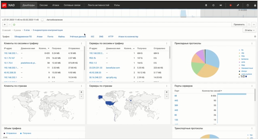Switch to the DNS tab
This screenshot has height=139, width=258.
(101, 37)
